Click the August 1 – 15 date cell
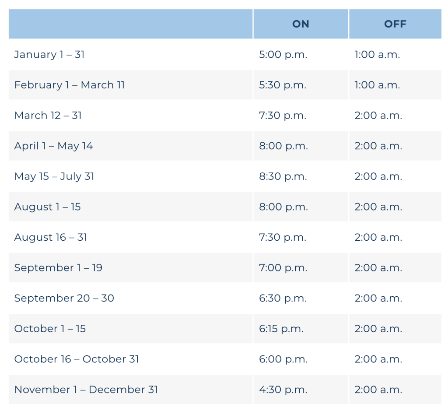 (x=48, y=207)
